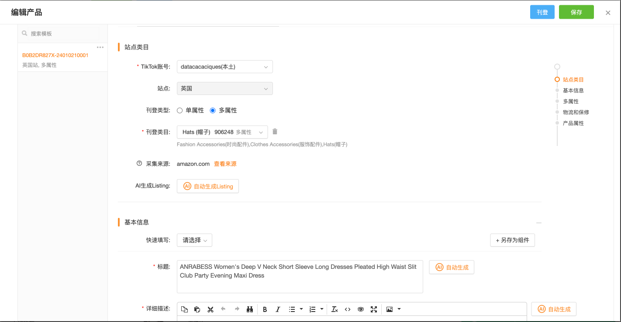Select the 多属性 radio button
The height and width of the screenshot is (322, 621).
click(x=213, y=111)
